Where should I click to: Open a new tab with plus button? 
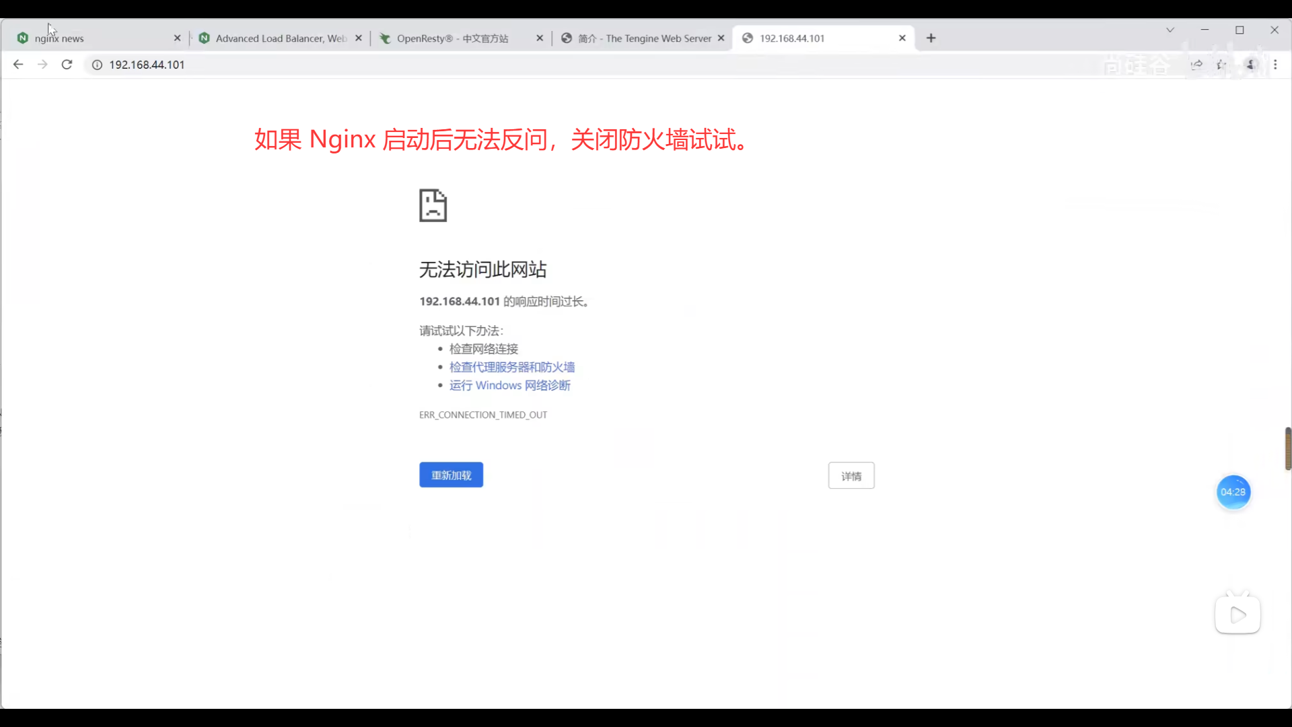(931, 38)
